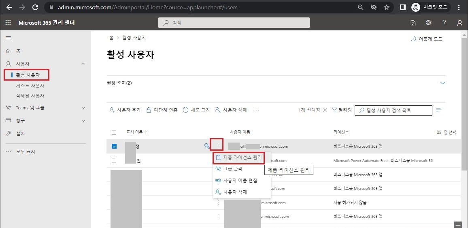Image resolution: width=468 pixels, height=228 pixels.
Task: Click 사용자 추가 button
Action: [x=125, y=110]
